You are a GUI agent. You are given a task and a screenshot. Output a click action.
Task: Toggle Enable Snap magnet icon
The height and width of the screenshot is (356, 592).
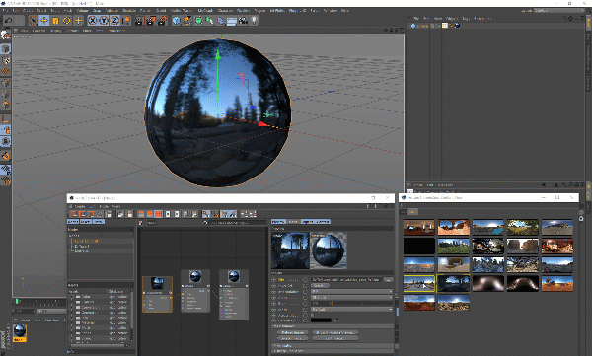(5, 156)
